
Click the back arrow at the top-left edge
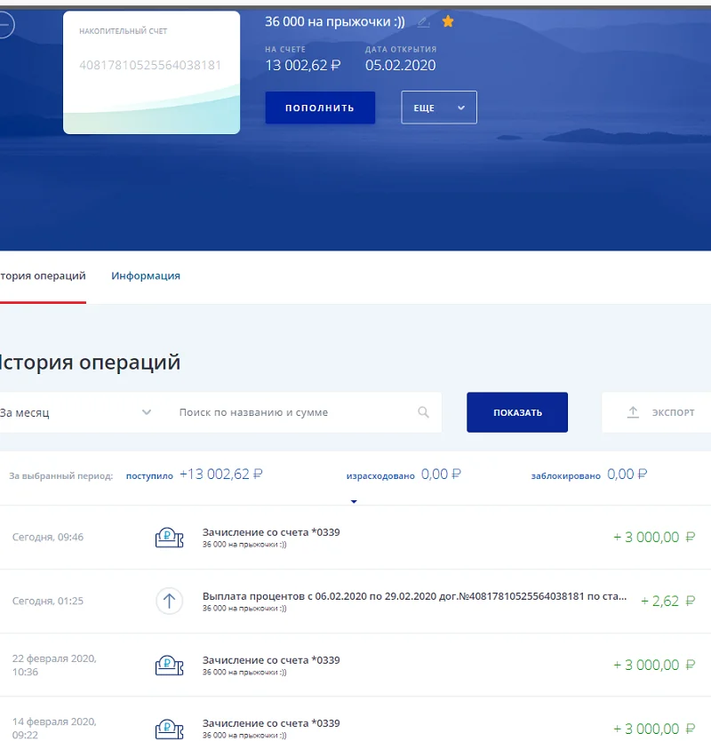tap(6, 25)
